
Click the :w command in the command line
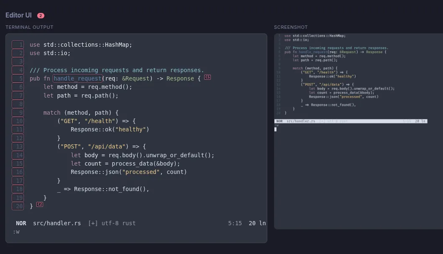tap(16, 231)
